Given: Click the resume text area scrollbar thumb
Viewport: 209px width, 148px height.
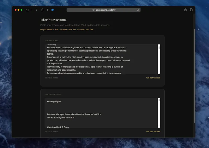Looking at the screenshot, I should tap(159, 48).
